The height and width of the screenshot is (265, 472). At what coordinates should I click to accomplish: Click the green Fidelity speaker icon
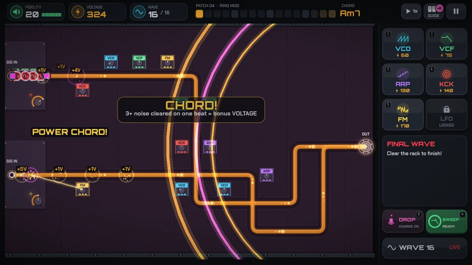click(16, 12)
